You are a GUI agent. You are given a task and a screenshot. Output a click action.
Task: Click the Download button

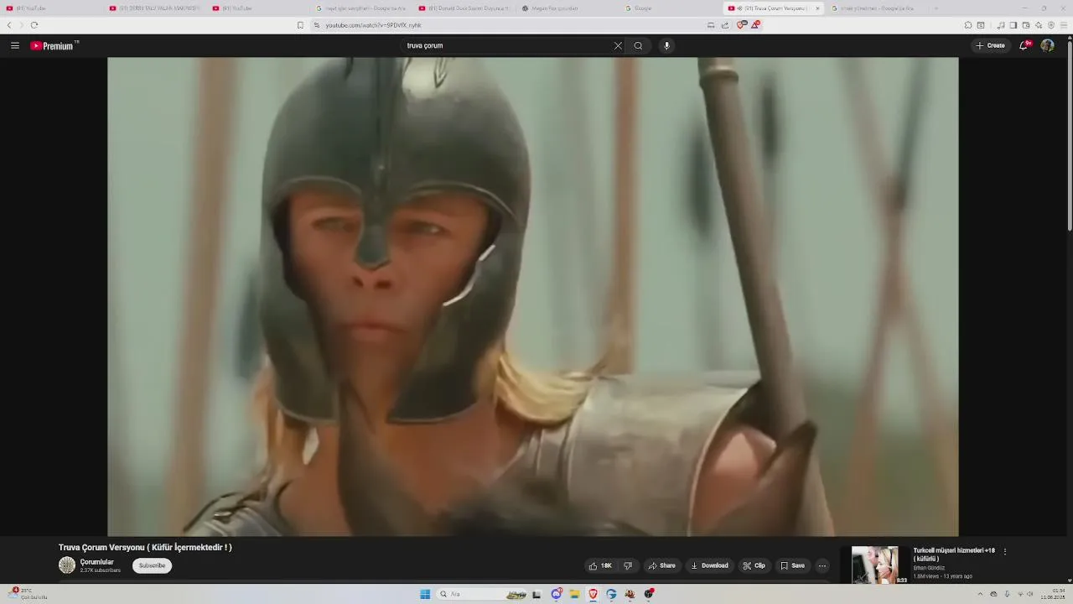[x=709, y=565]
